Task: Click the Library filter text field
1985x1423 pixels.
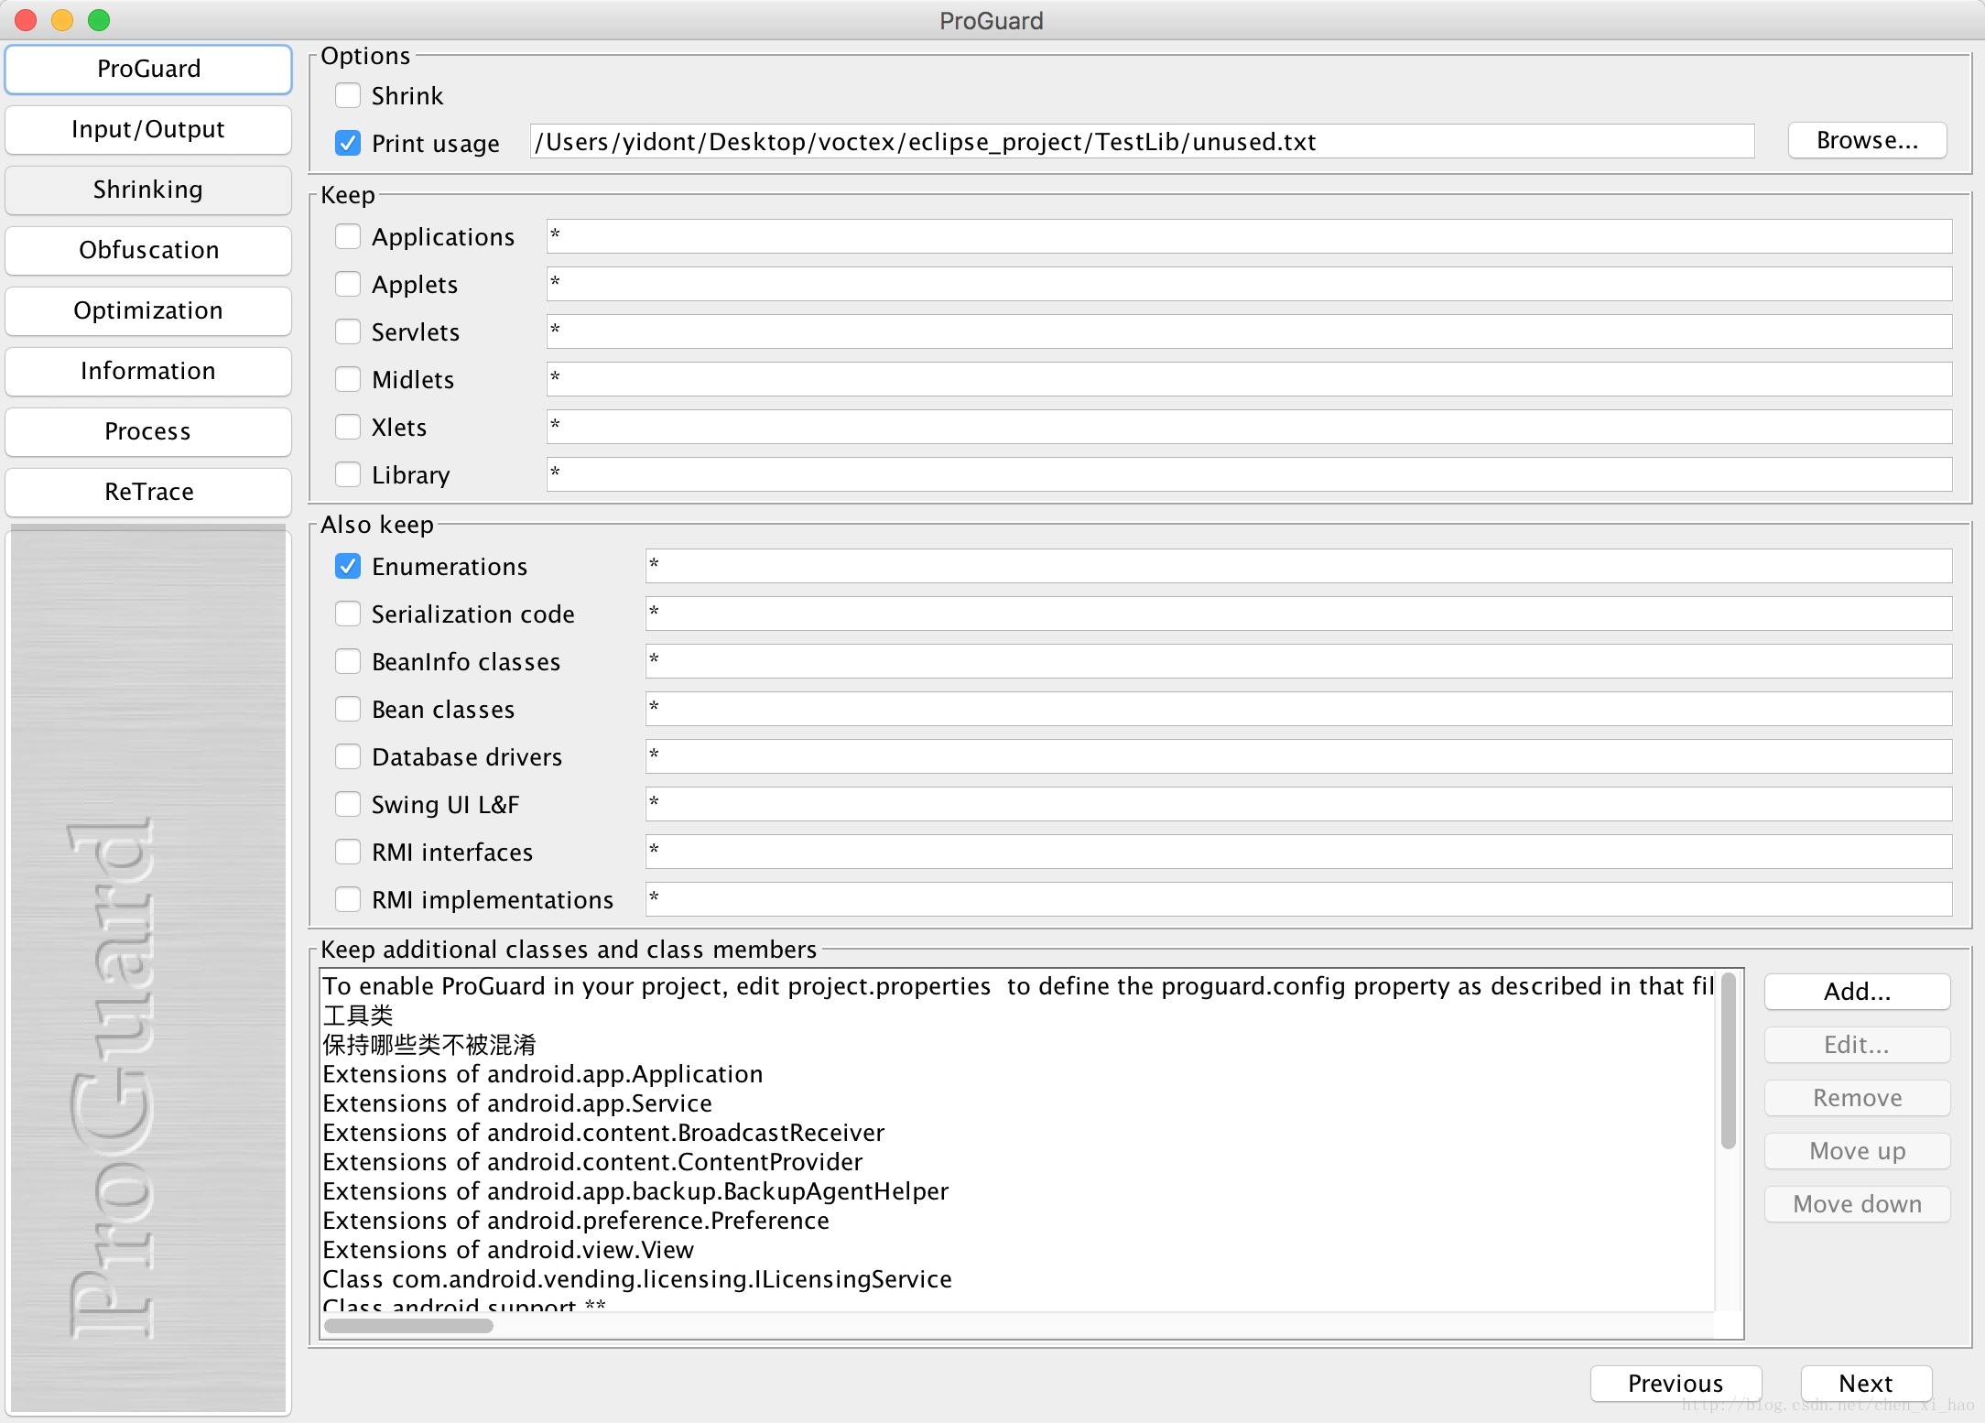Action: (1250, 474)
